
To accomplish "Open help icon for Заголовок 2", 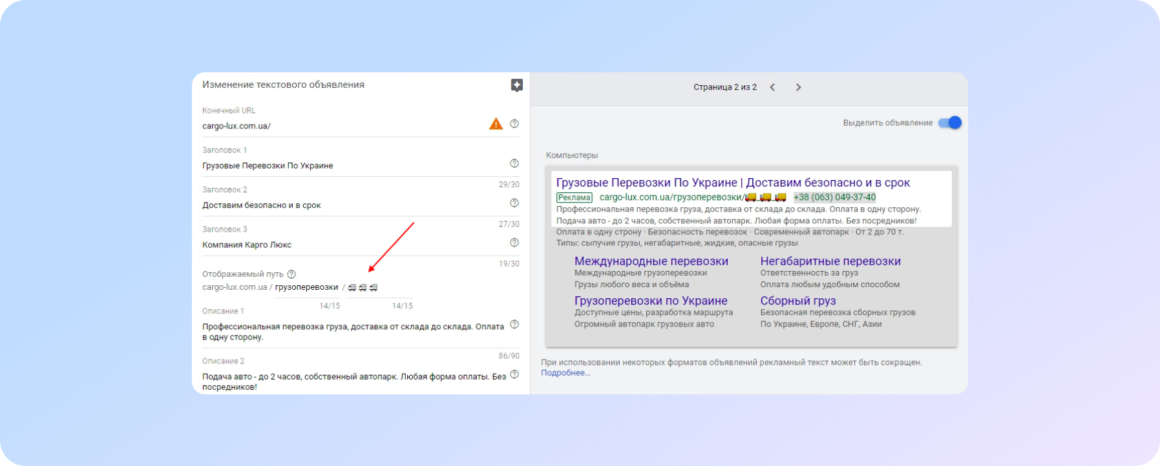I will 514,203.
